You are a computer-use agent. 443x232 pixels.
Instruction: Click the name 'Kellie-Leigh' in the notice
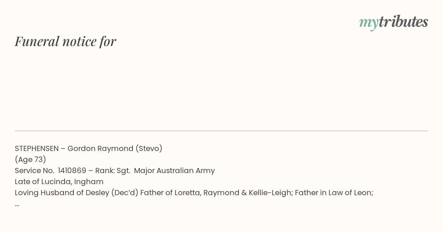pyautogui.click(x=270, y=193)
